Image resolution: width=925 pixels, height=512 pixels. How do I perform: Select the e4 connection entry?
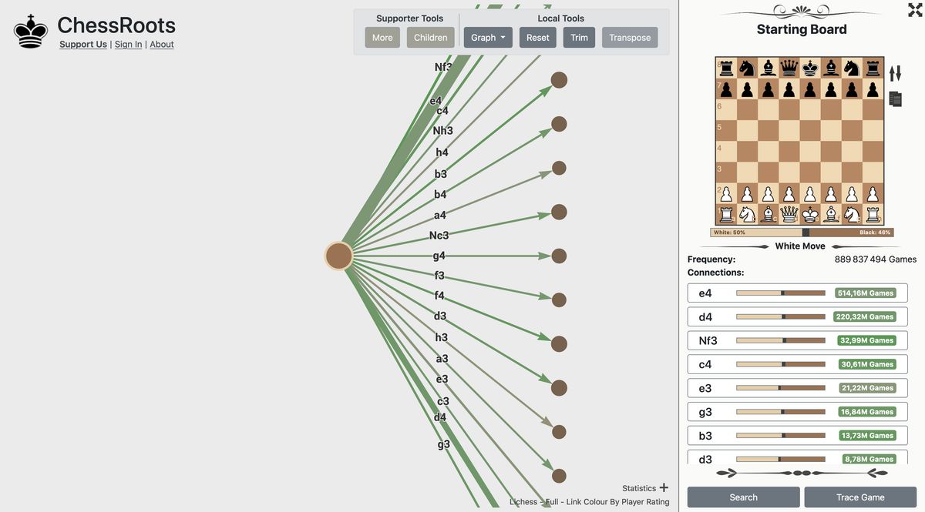[797, 292]
